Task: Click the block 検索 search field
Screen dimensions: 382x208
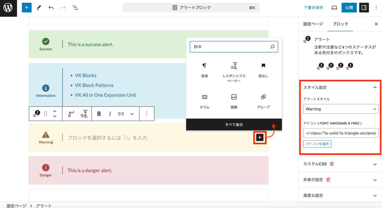Action: tap(231, 47)
